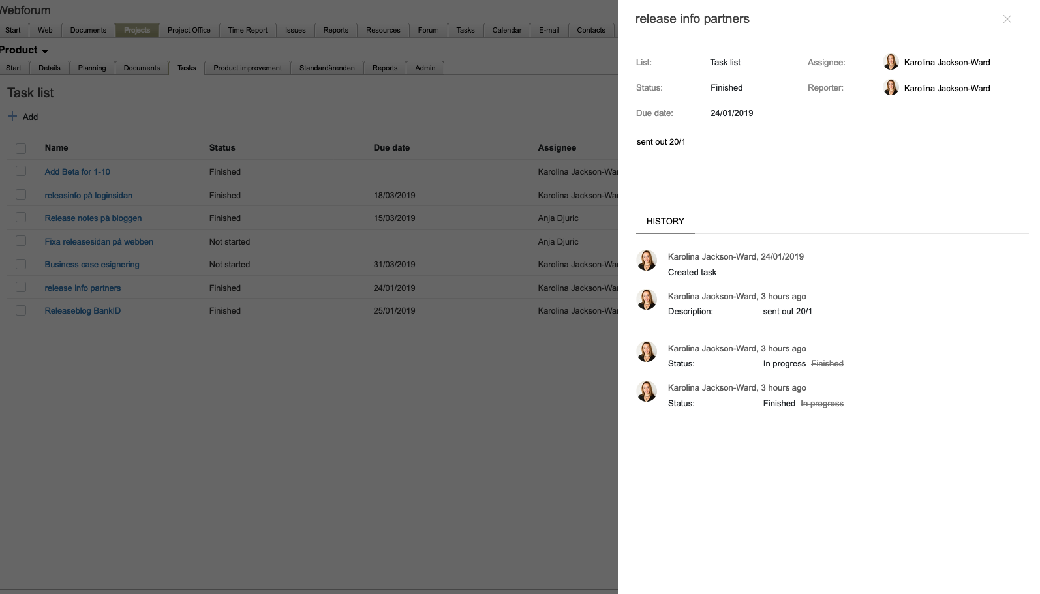The width and height of the screenshot is (1040, 594).
Task: Switch to Issues tab
Action: (296, 30)
